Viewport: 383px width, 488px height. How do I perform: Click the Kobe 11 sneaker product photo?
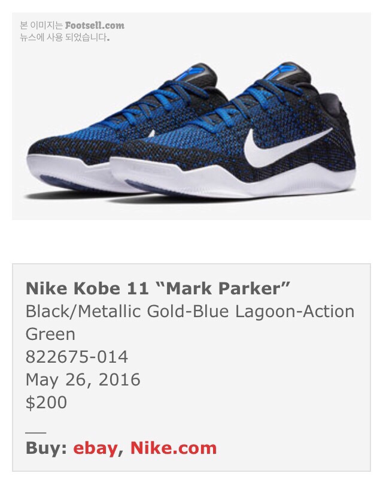[191, 116]
